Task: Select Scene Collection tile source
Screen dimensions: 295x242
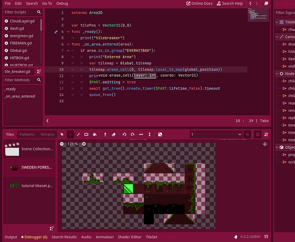Action: coord(29,149)
